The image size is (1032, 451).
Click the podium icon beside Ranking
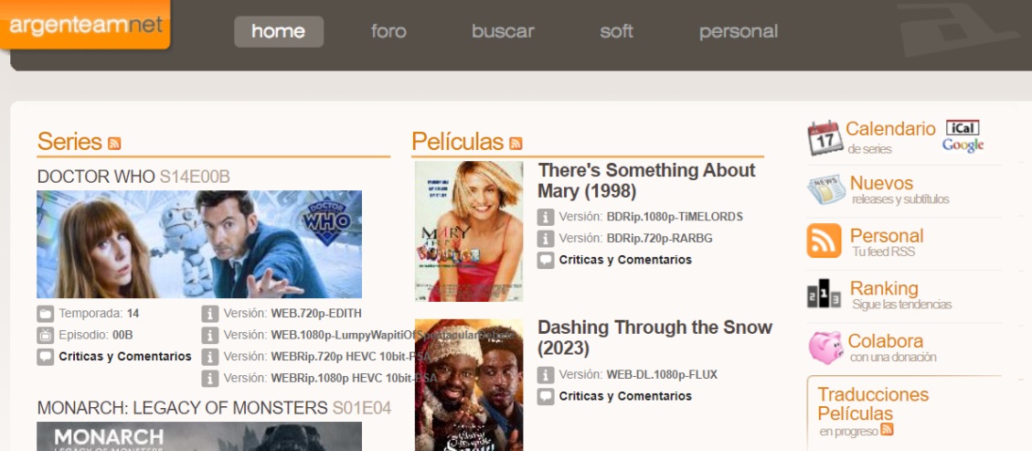click(824, 295)
